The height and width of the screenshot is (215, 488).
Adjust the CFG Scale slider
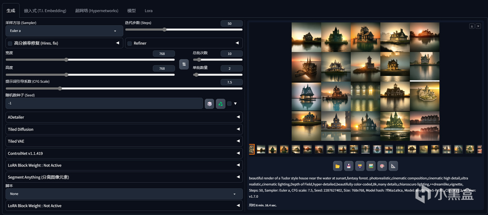(x=124, y=88)
